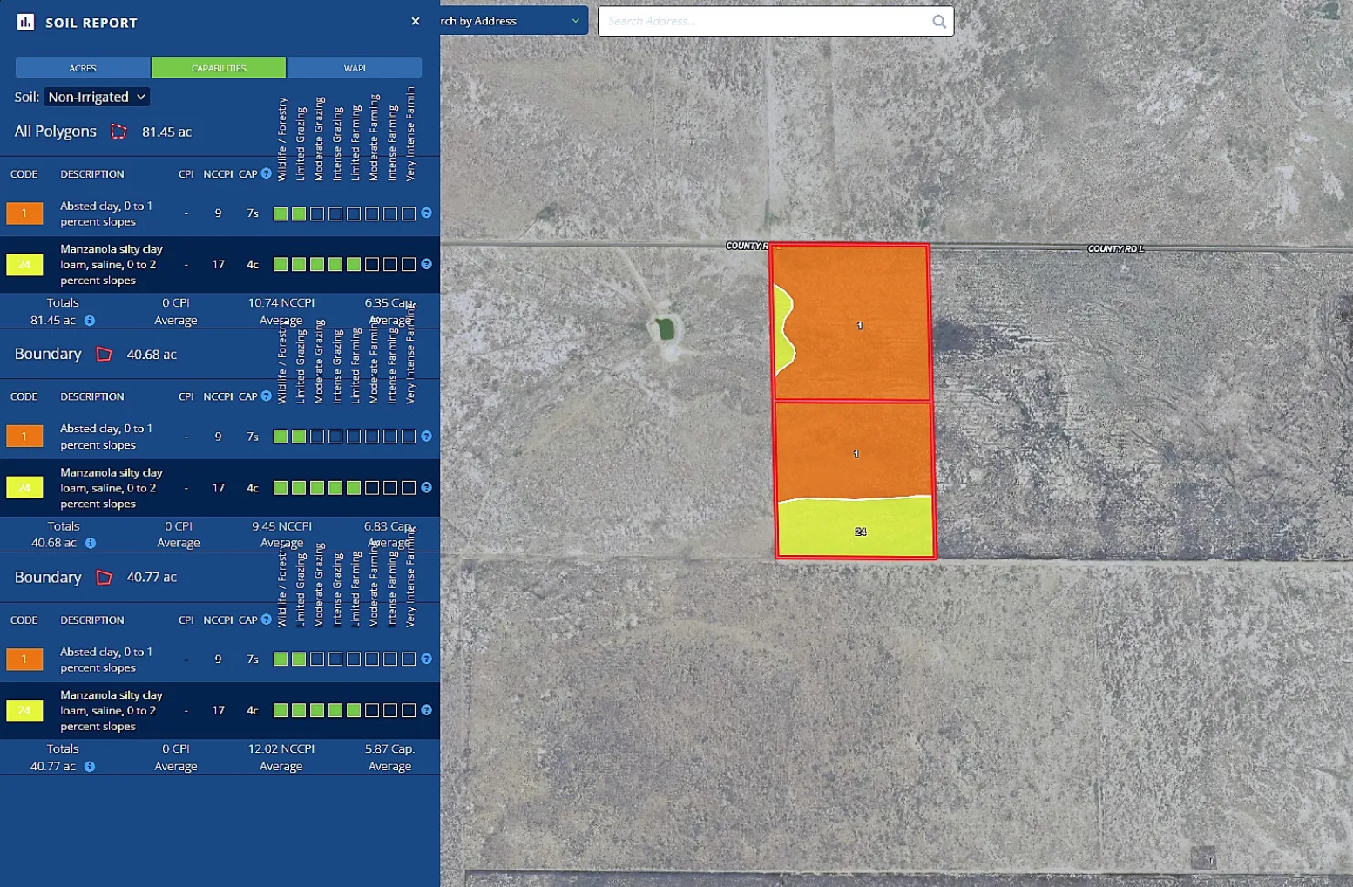Select the CAPABILITIES tab

tap(219, 68)
